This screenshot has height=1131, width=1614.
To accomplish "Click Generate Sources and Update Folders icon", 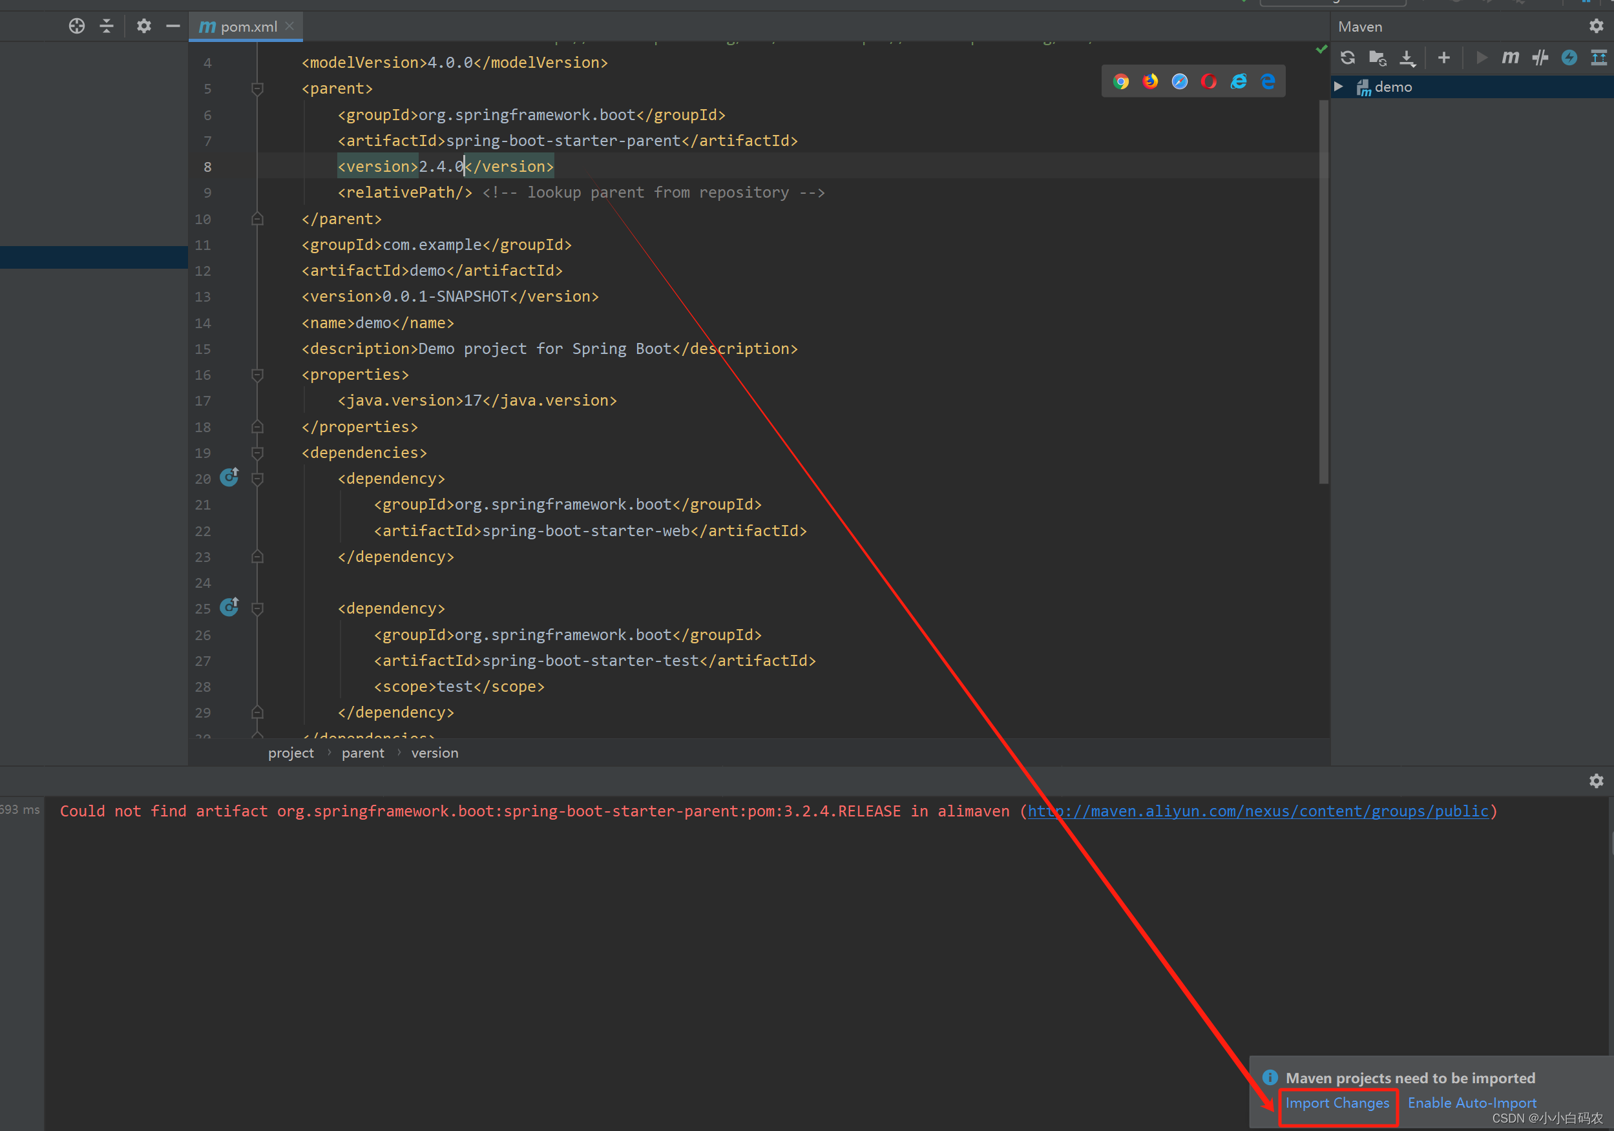I will pyautogui.click(x=1377, y=57).
